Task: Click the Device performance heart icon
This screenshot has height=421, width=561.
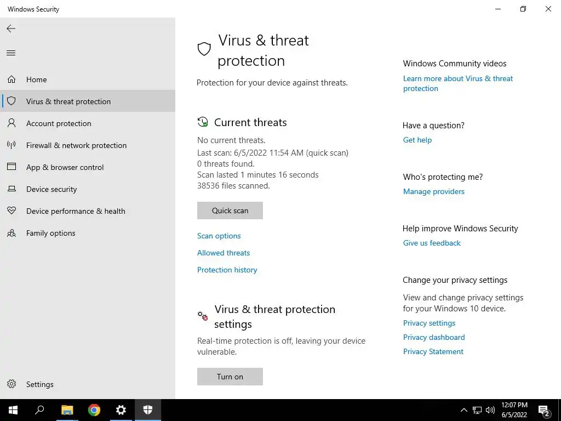Action: coord(12,210)
